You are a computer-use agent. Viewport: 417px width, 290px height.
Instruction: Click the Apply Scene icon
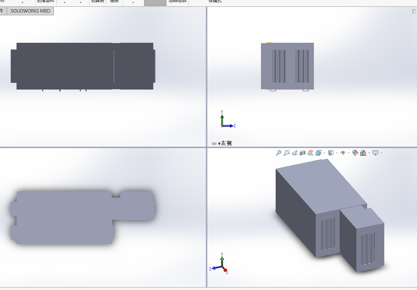point(363,153)
